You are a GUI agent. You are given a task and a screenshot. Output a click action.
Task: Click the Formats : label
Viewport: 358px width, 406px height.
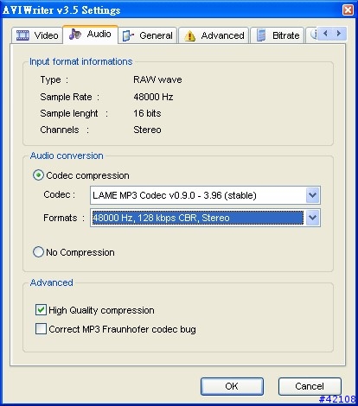[64, 218]
